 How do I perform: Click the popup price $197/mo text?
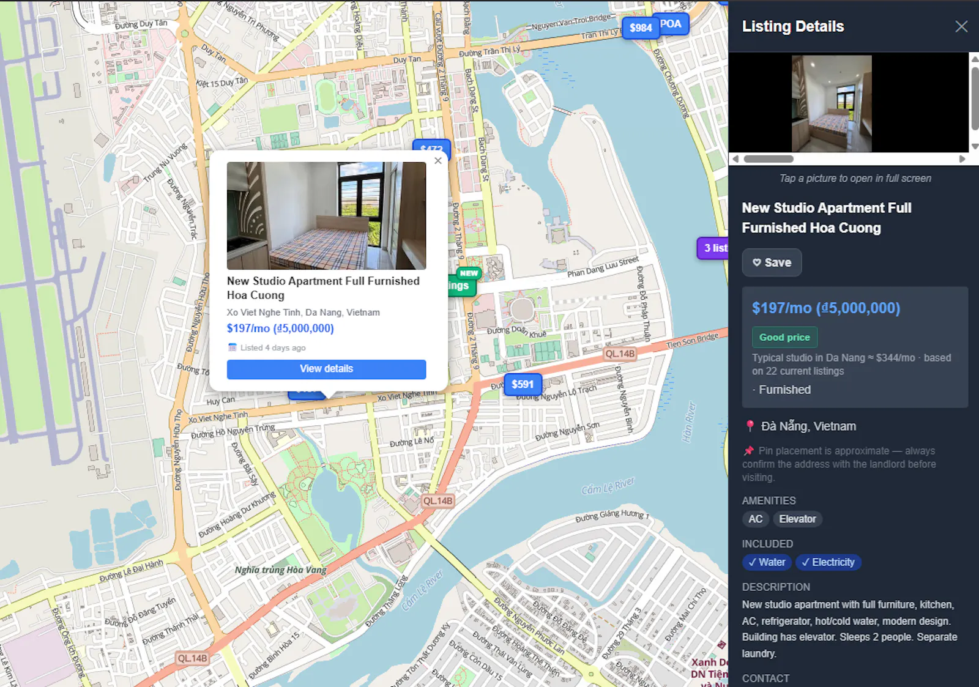tap(280, 329)
